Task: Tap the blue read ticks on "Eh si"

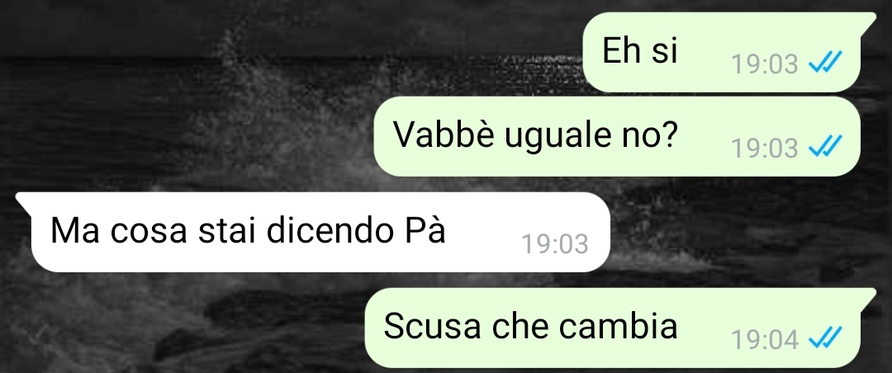Action: pyautogui.click(x=825, y=63)
